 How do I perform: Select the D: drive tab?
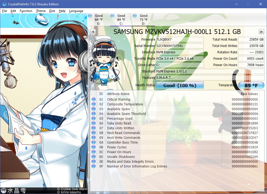[x=144, y=20]
